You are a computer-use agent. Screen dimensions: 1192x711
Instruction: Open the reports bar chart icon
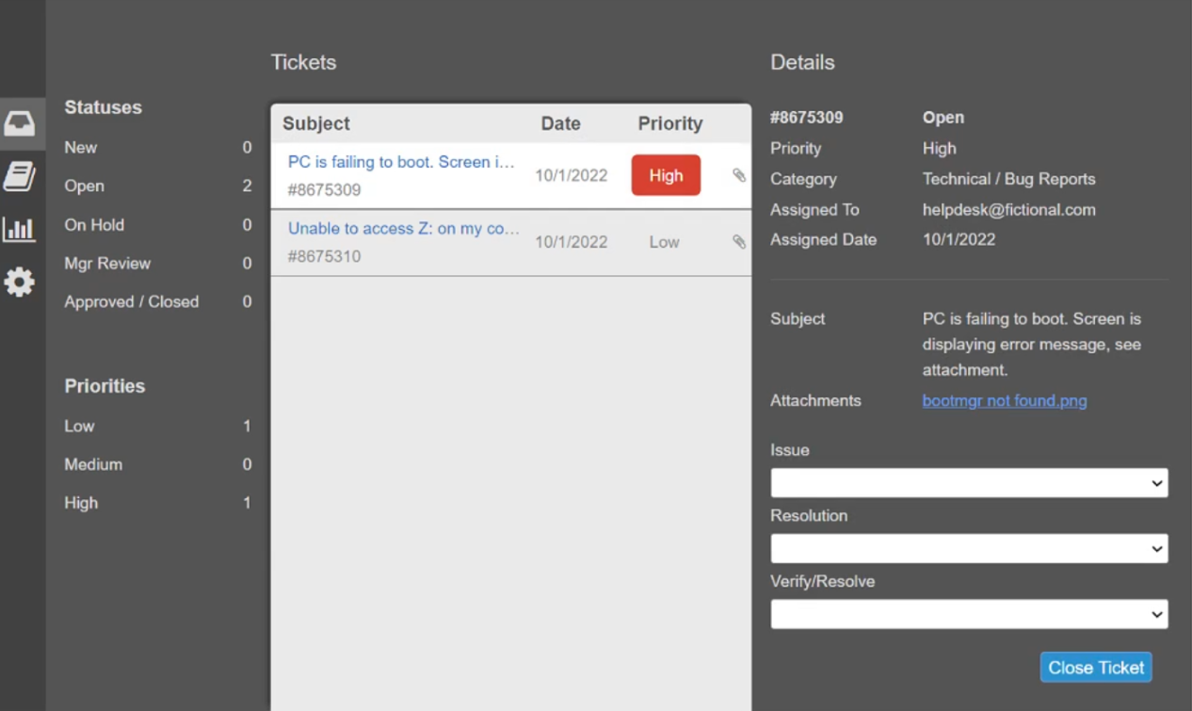click(x=20, y=229)
